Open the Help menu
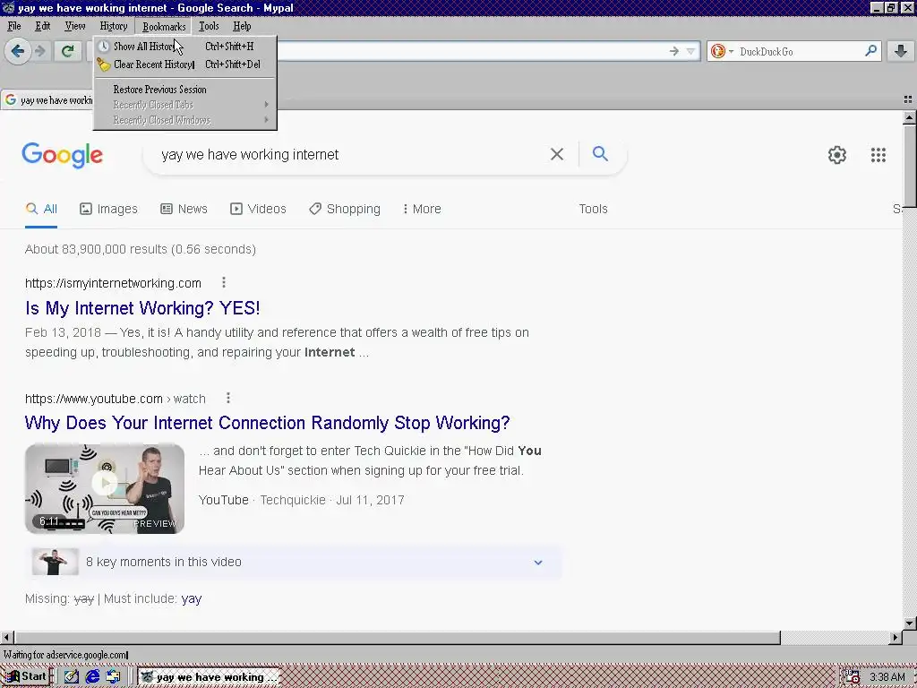Screen dimensions: 917x688 [x=242, y=26]
